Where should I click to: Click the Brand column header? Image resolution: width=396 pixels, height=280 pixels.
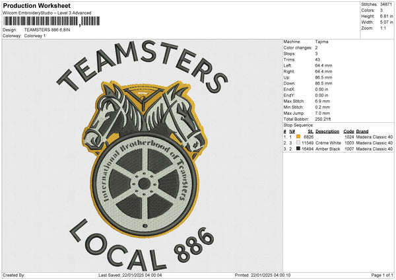coord(363,131)
